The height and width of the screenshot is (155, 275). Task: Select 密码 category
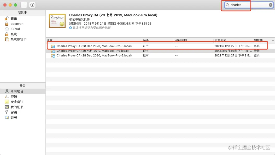point(23,96)
